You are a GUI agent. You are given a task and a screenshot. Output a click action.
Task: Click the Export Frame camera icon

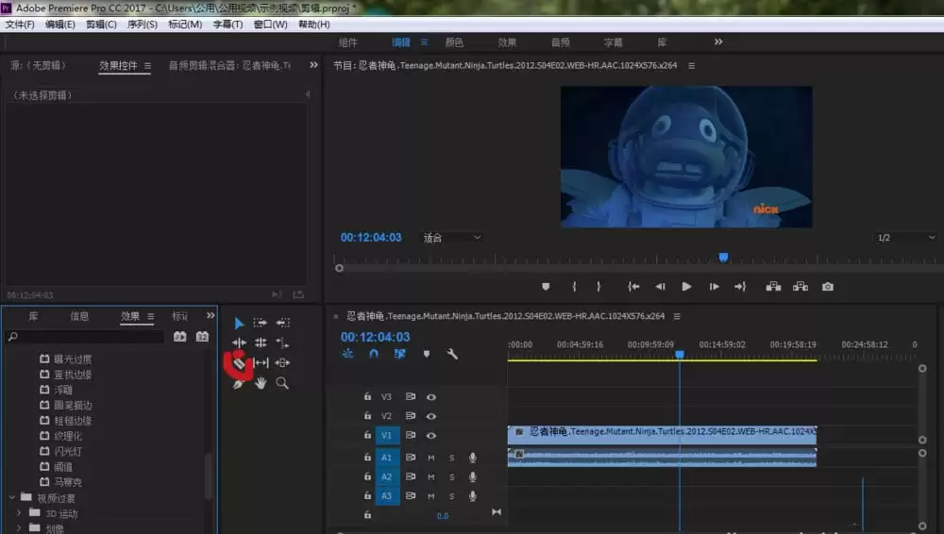[x=828, y=287]
